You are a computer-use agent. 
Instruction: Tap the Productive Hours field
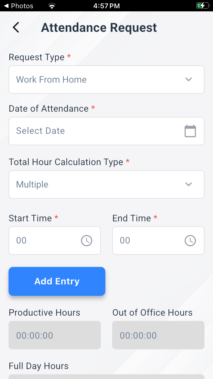[x=55, y=335]
